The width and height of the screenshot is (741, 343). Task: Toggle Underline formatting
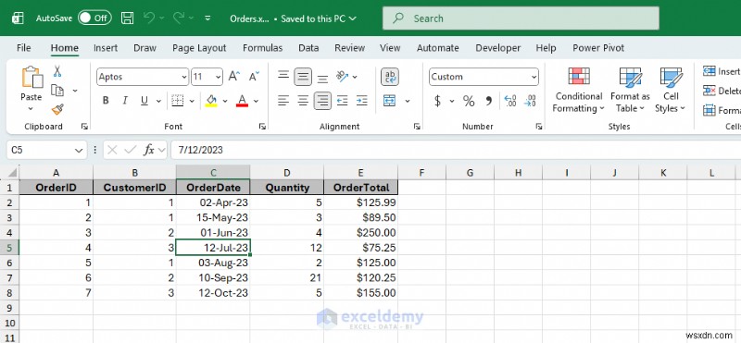(144, 101)
